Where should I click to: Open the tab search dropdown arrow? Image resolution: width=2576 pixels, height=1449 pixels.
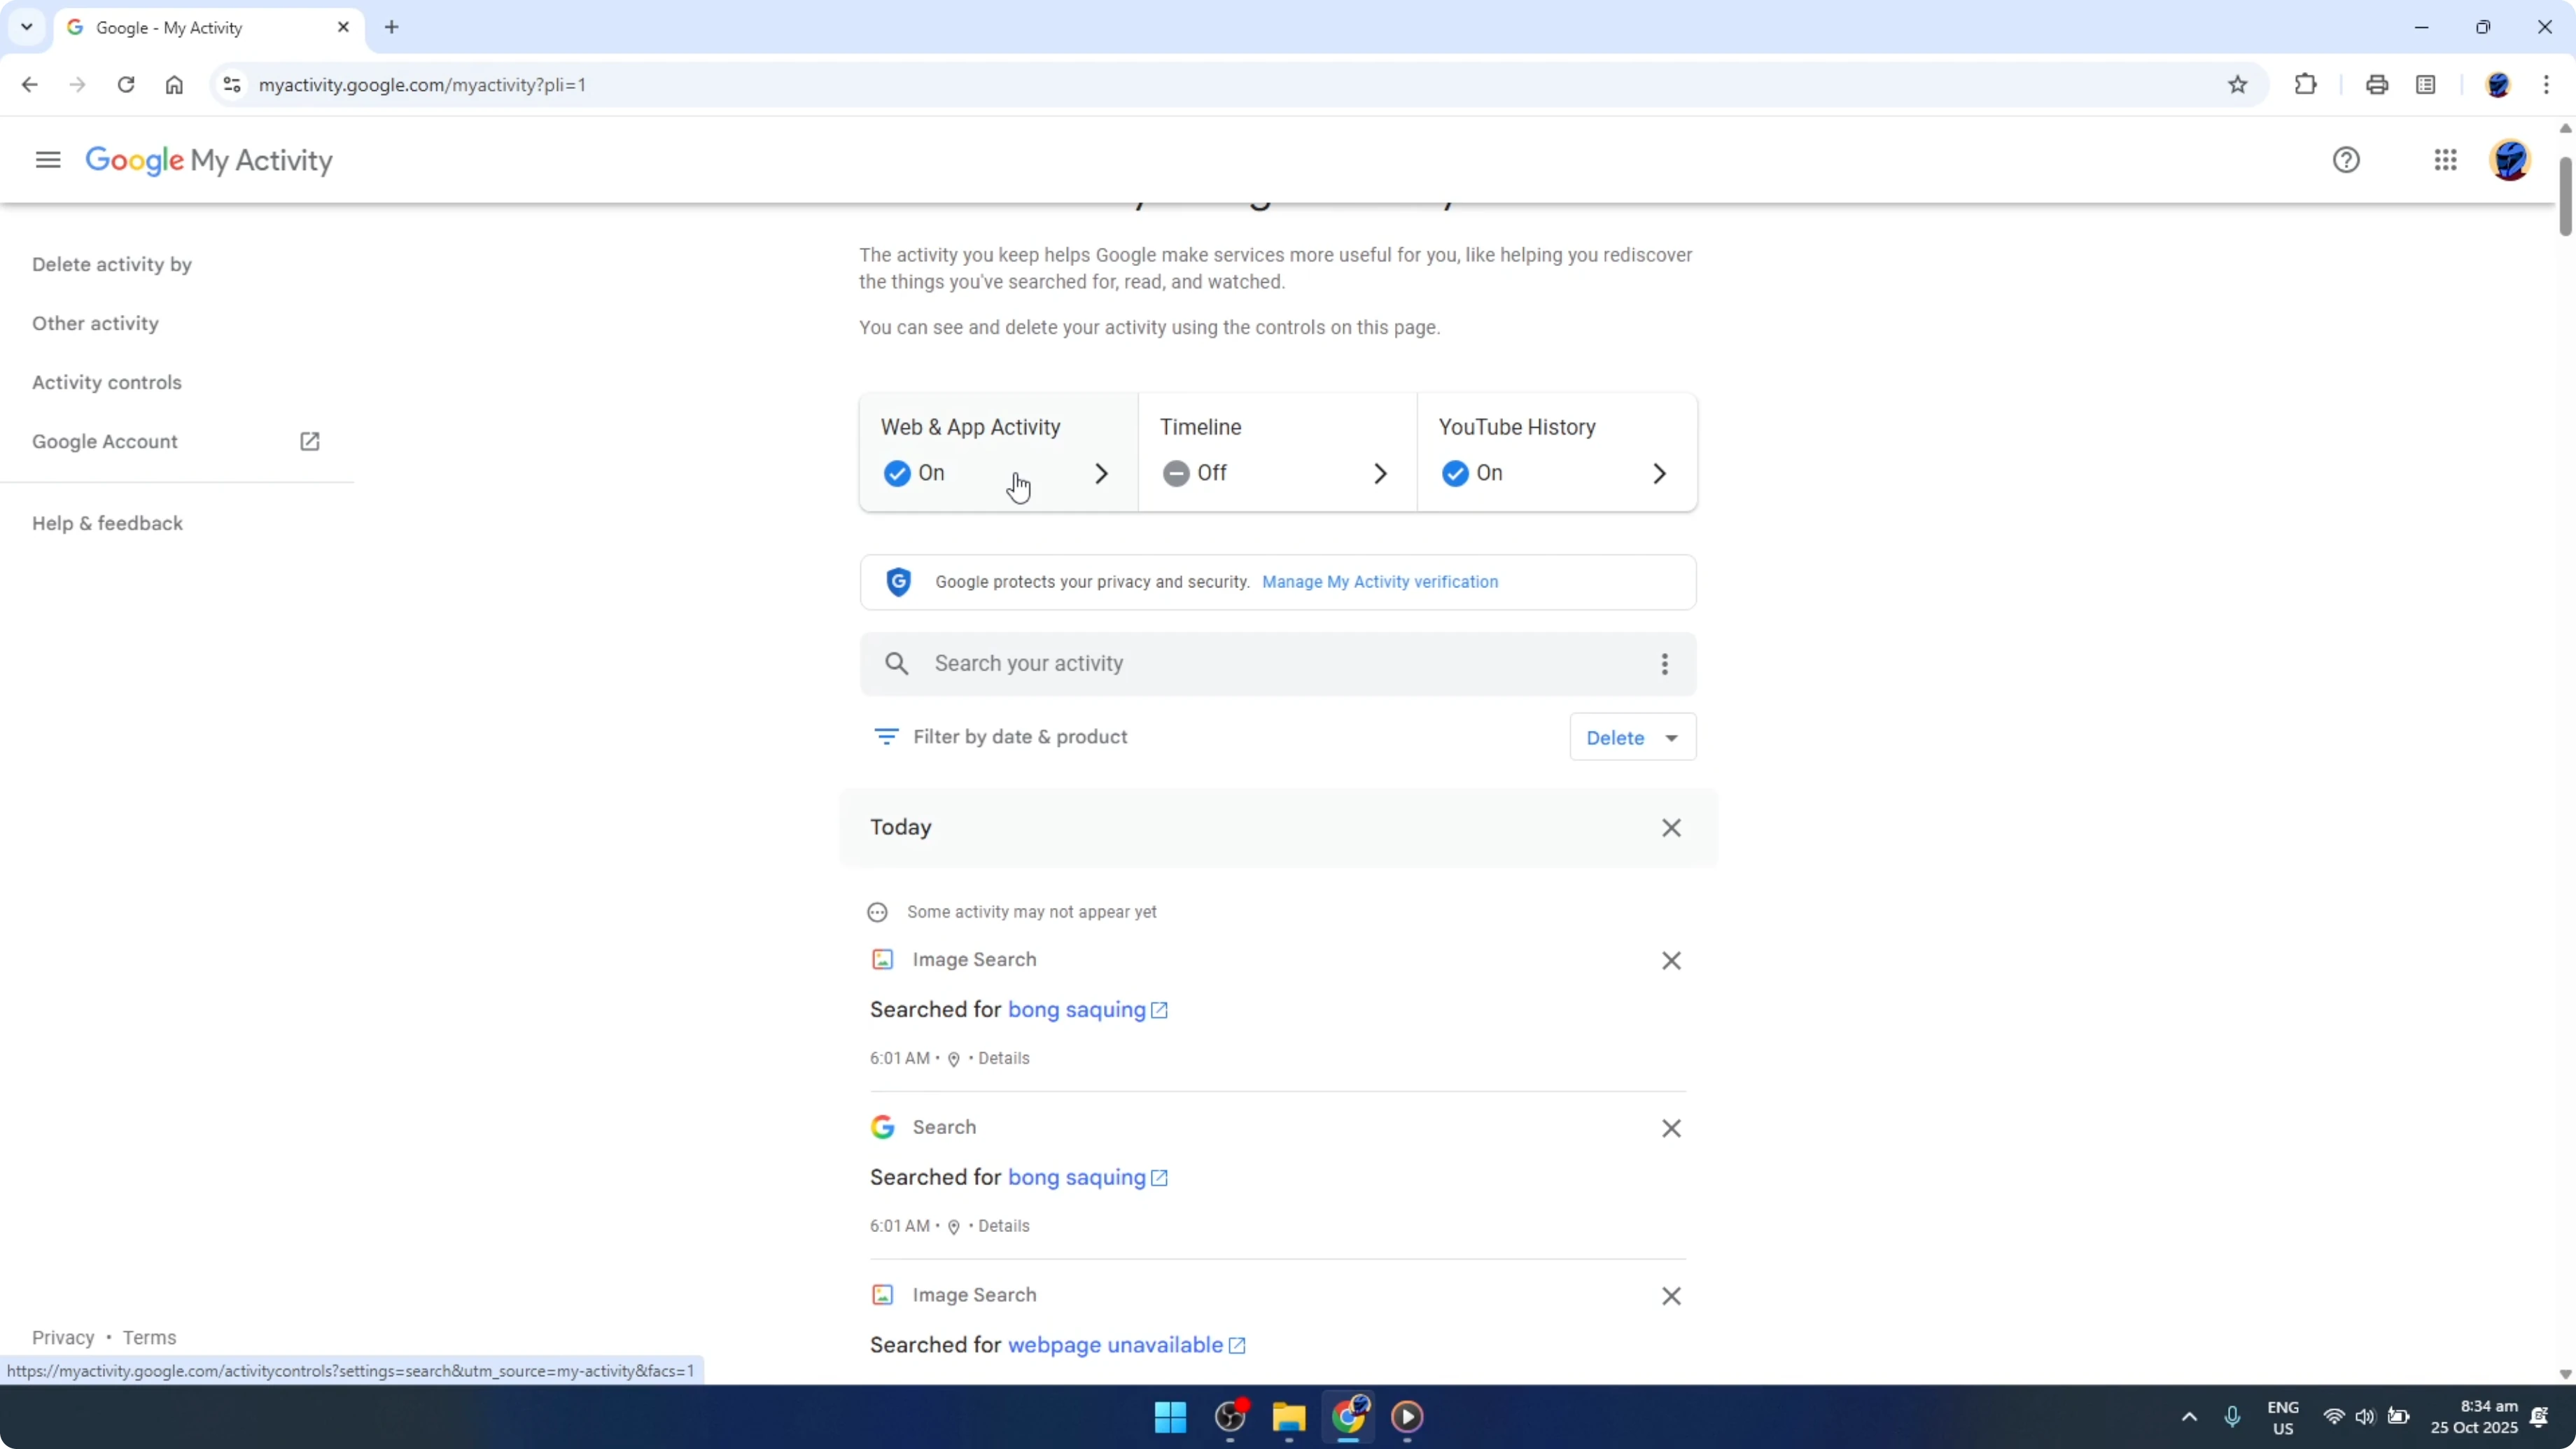27,27
